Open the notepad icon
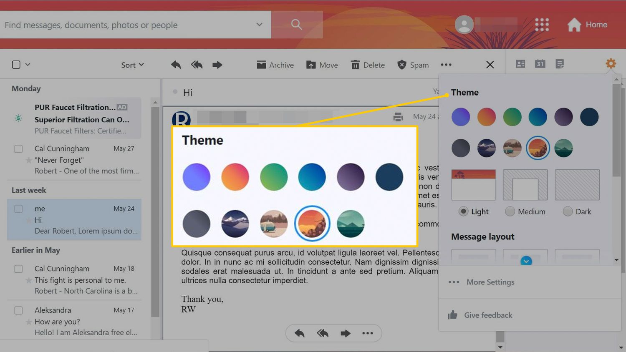This screenshot has width=626, height=352. coord(560,64)
